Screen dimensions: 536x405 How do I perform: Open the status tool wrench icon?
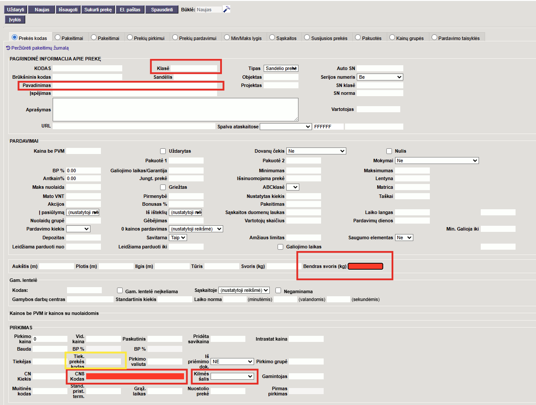click(226, 9)
